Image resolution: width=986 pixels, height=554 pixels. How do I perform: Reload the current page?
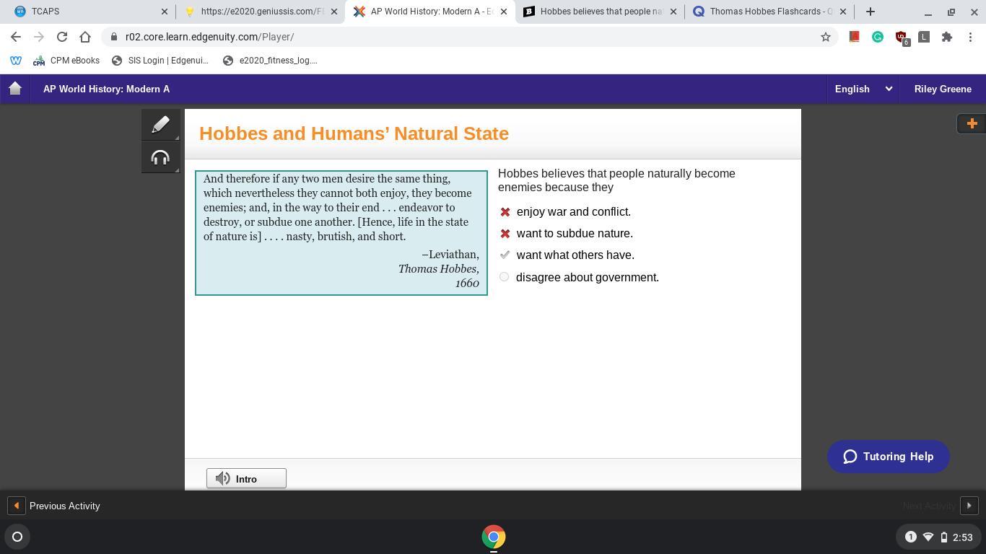coord(62,37)
